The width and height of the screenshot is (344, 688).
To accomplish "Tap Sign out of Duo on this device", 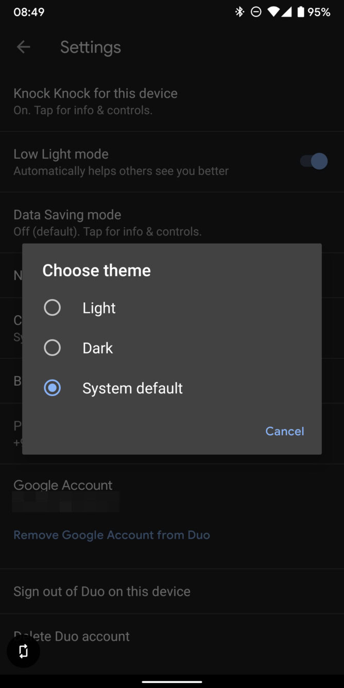I will click(102, 591).
